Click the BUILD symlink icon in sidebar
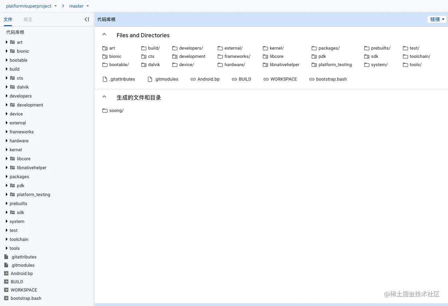Image resolution: width=448 pixels, height=306 pixels. point(6,282)
